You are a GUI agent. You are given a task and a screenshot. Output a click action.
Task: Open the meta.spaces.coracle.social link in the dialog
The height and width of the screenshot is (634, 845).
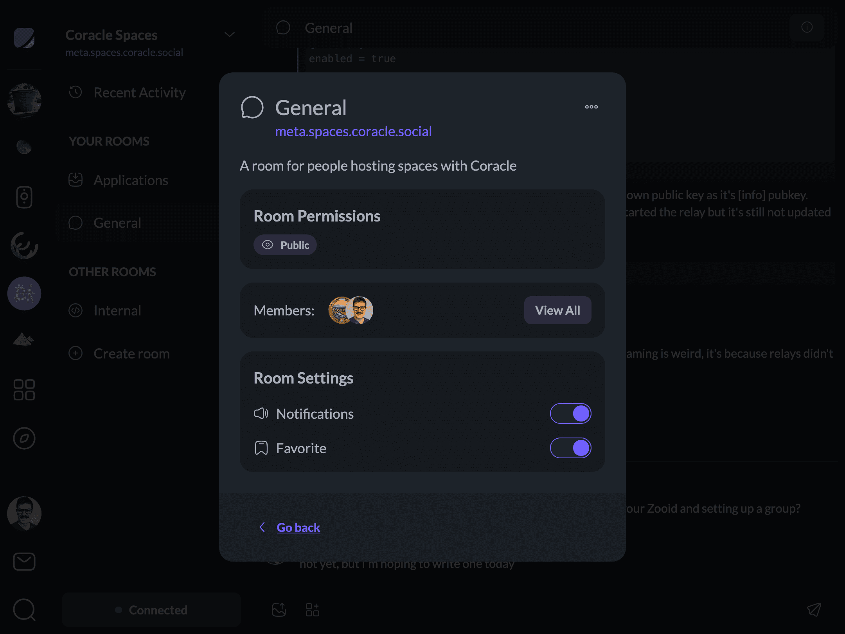[353, 131]
